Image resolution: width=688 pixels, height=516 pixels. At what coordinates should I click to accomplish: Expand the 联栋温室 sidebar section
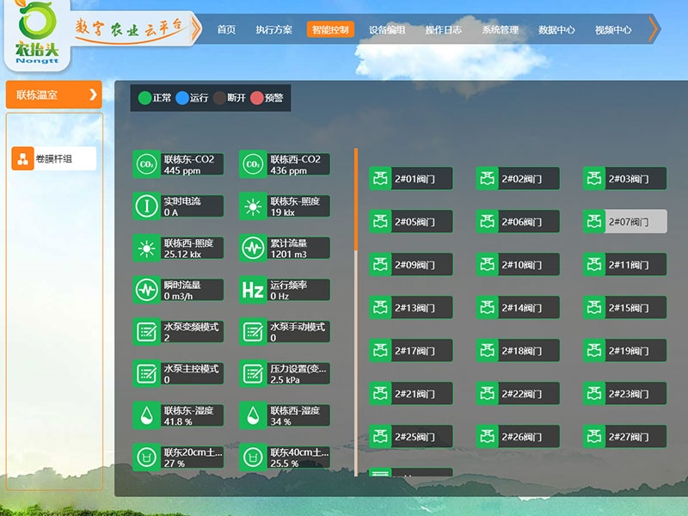click(x=53, y=95)
